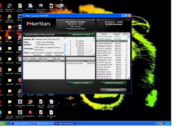Open the Пуск start button
This screenshot has height=133, width=177.
pyautogui.click(x=3, y=123)
